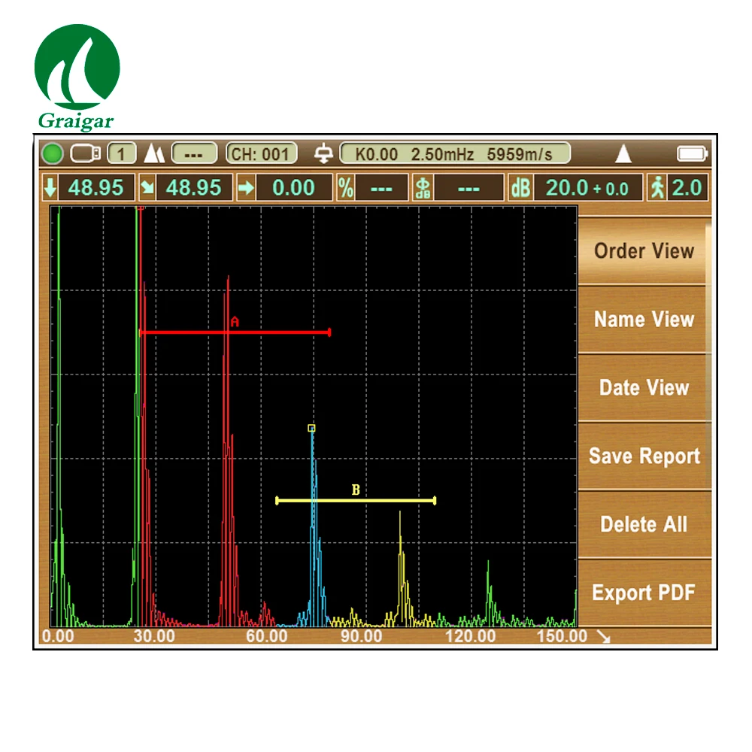Click the probe transducer icon
The height and width of the screenshot is (752, 752).
pos(323,154)
